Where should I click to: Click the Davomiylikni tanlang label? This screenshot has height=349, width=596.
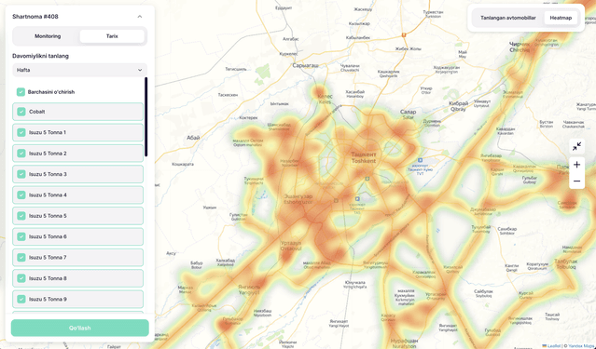(41, 56)
